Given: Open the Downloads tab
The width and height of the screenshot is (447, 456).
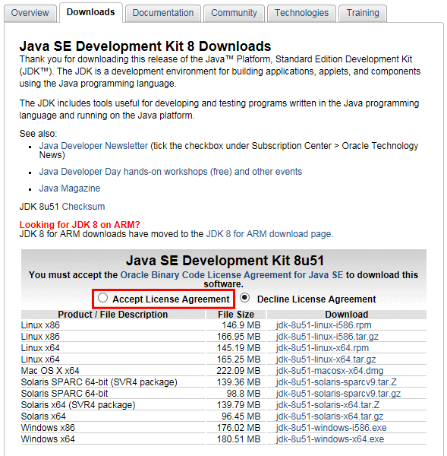Looking at the screenshot, I should coord(90,12).
